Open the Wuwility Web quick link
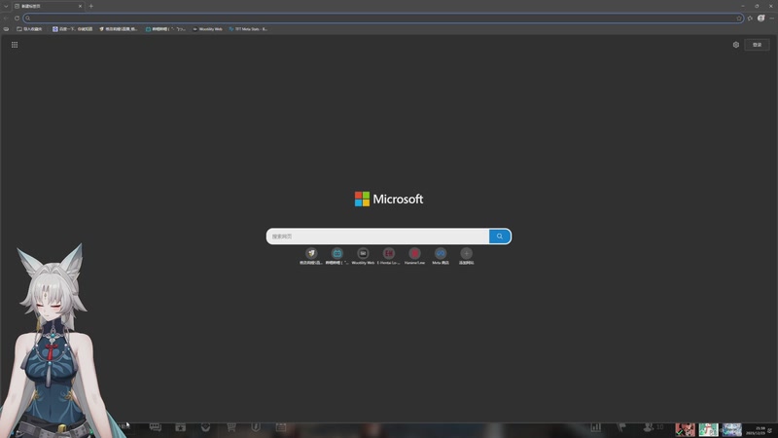The height and width of the screenshot is (438, 778). point(363,256)
